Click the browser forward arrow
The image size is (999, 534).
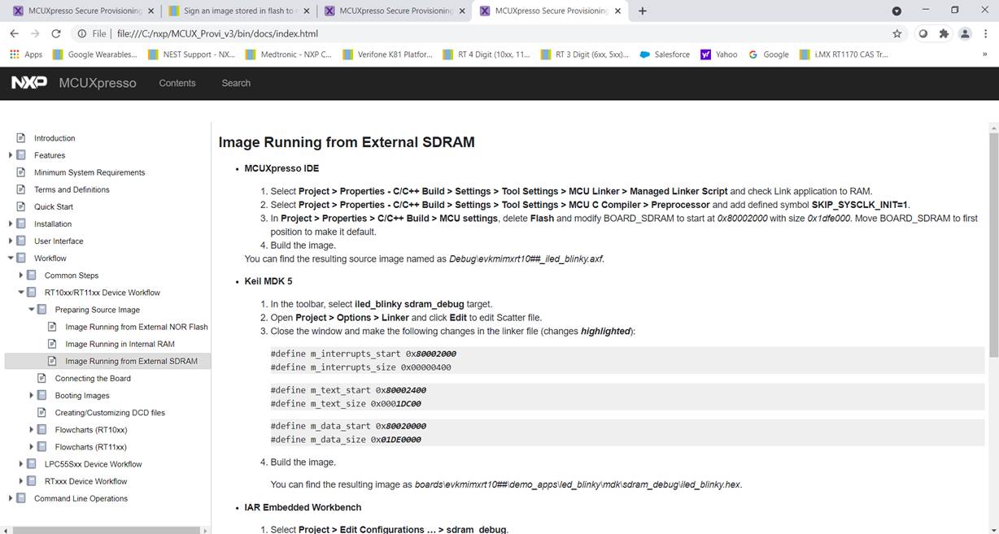click(34, 33)
